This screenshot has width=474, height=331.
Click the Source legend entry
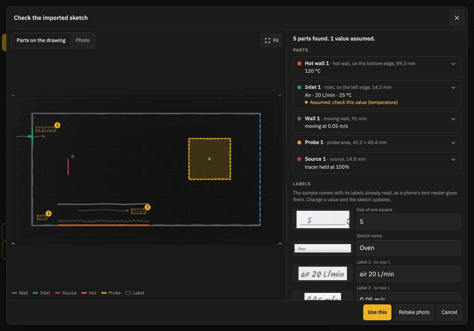(66, 293)
